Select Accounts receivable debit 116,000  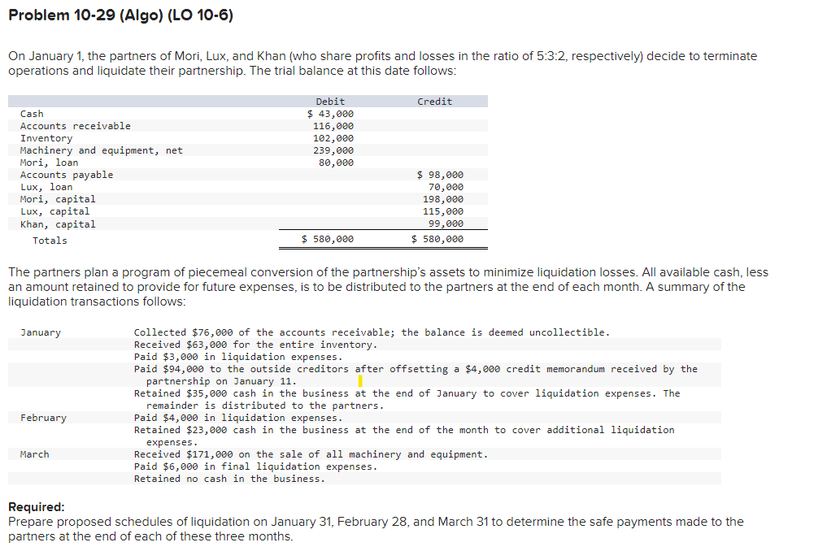333,126
